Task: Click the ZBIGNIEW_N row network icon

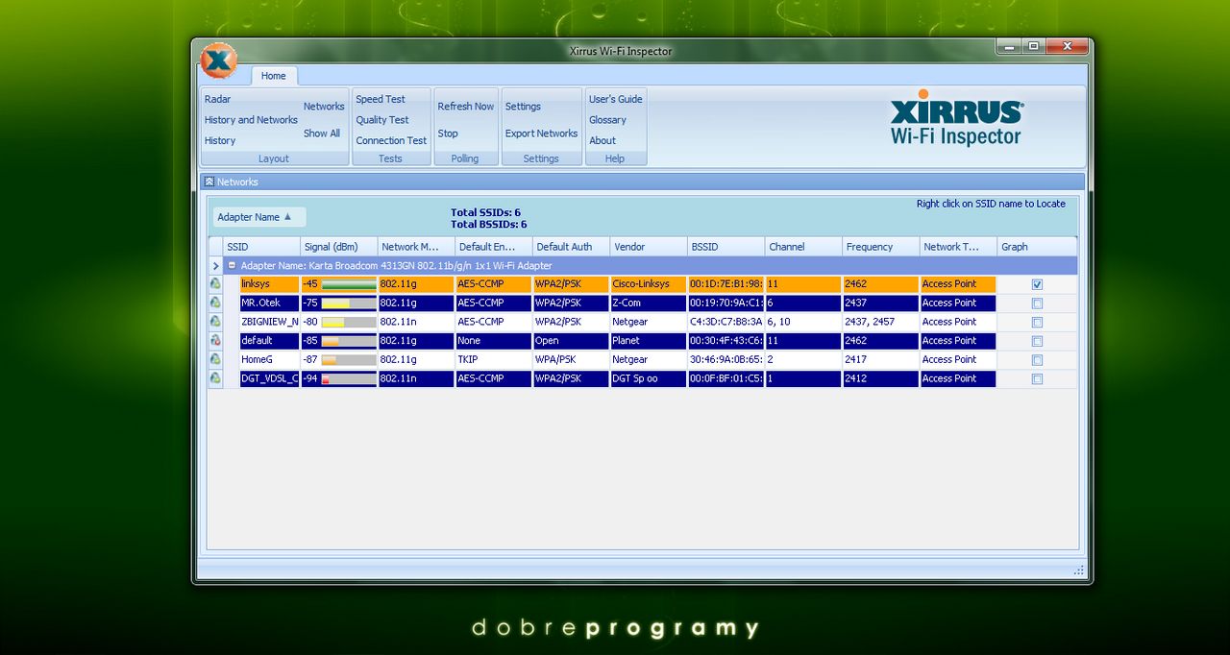Action: pos(215,322)
